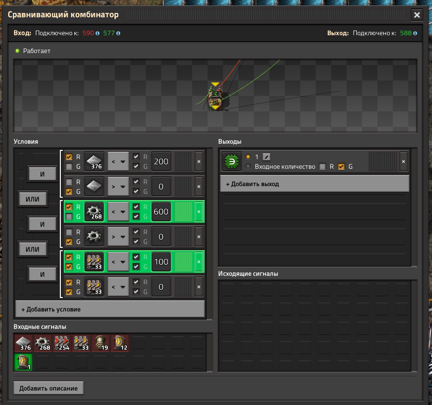Select constant 1 output radio button
The width and height of the screenshot is (432, 405).
coord(248,157)
